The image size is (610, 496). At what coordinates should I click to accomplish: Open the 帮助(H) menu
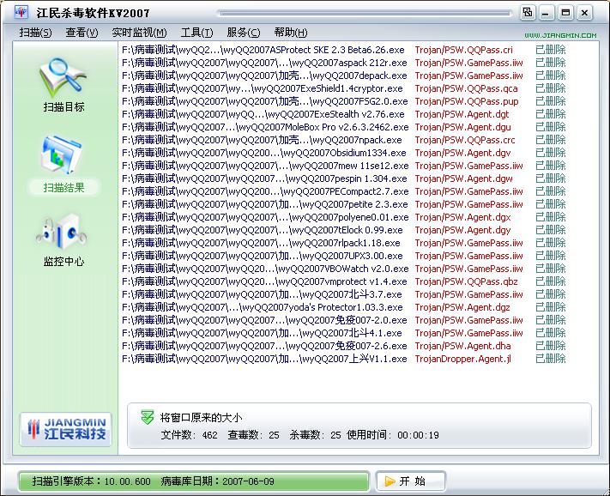(291, 33)
